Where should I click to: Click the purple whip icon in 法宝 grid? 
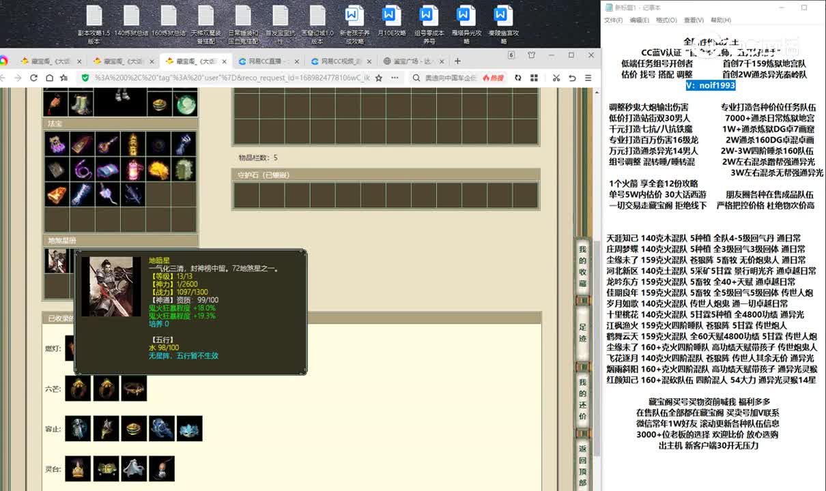coord(82,168)
